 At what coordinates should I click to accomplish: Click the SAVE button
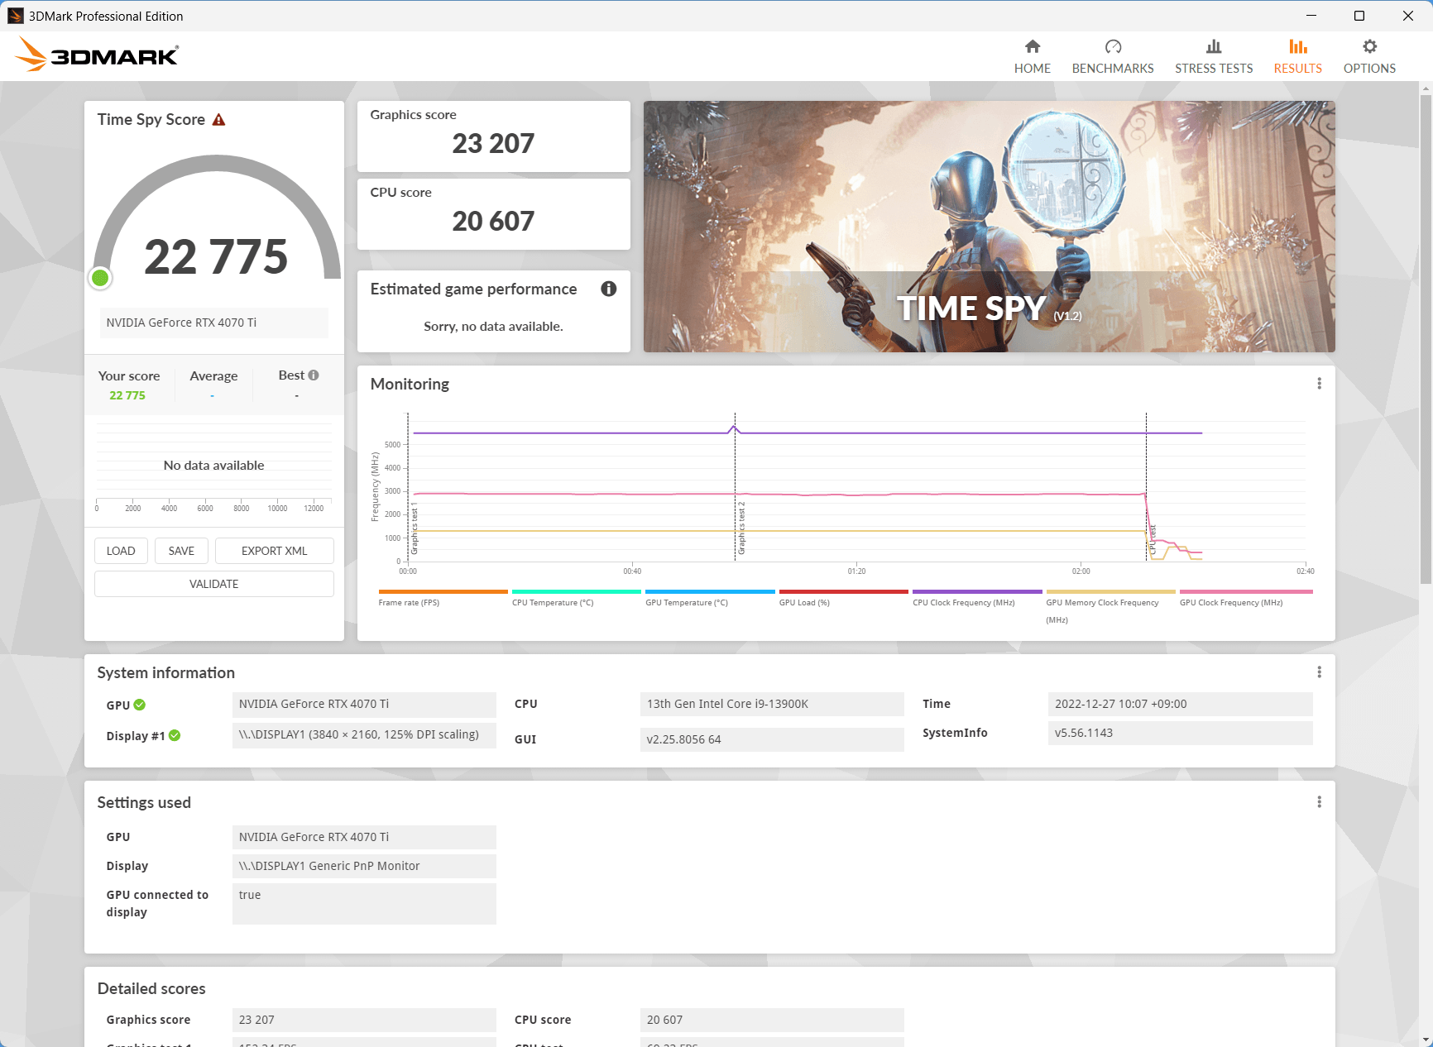pos(181,551)
